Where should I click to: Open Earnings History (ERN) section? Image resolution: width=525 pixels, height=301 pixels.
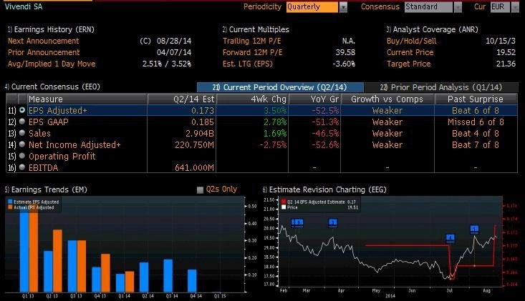click(x=52, y=29)
